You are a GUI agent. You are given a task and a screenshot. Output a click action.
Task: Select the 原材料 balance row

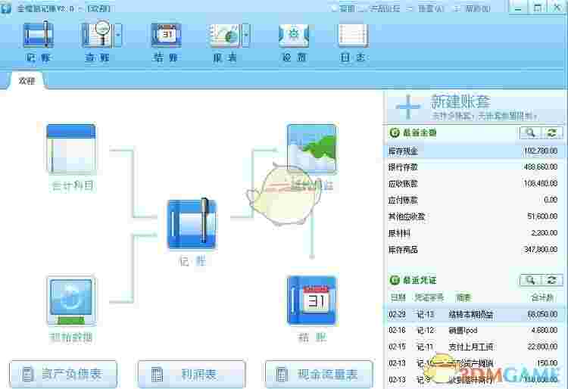coord(474,233)
